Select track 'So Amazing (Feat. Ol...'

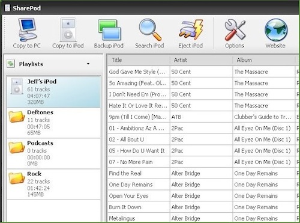[x=138, y=83]
